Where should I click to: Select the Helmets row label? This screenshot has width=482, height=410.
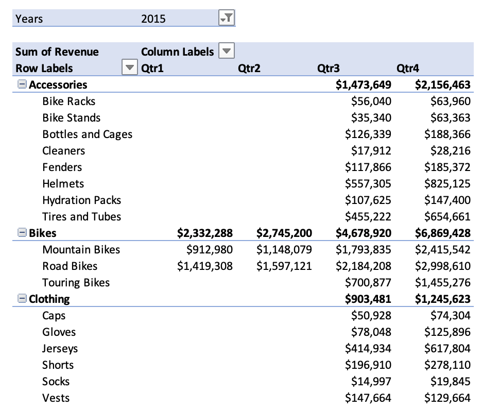(63, 183)
